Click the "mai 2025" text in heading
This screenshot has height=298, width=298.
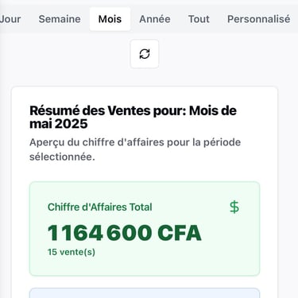tap(59, 124)
